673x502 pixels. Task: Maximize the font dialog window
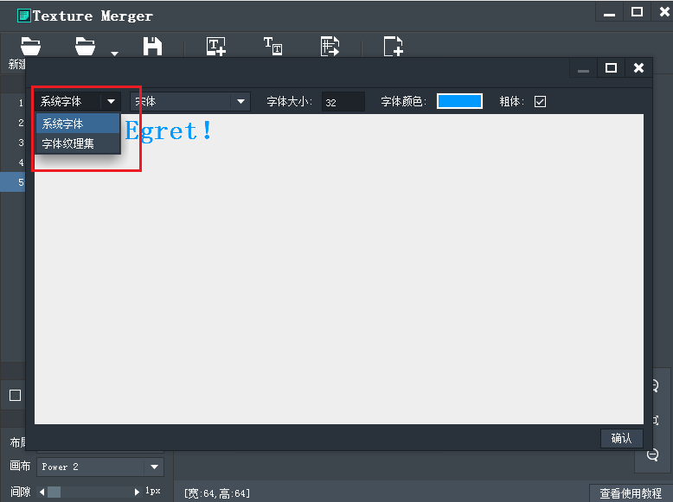click(611, 67)
